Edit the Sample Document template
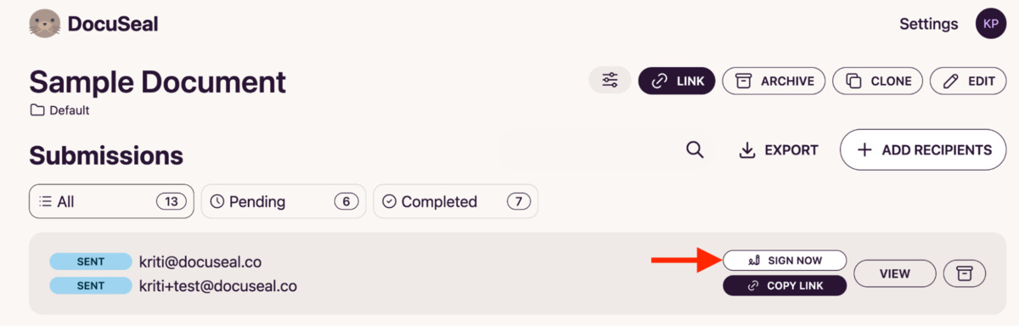Viewport: 1019px width, 326px height. tap(969, 81)
